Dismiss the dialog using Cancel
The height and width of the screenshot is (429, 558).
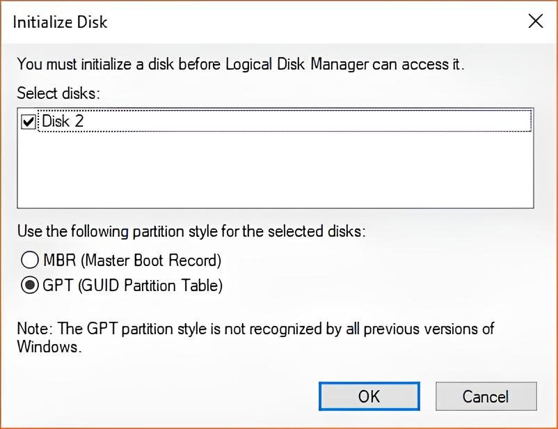click(486, 396)
